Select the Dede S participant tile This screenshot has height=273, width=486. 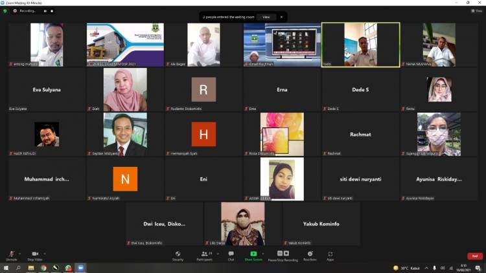point(360,90)
